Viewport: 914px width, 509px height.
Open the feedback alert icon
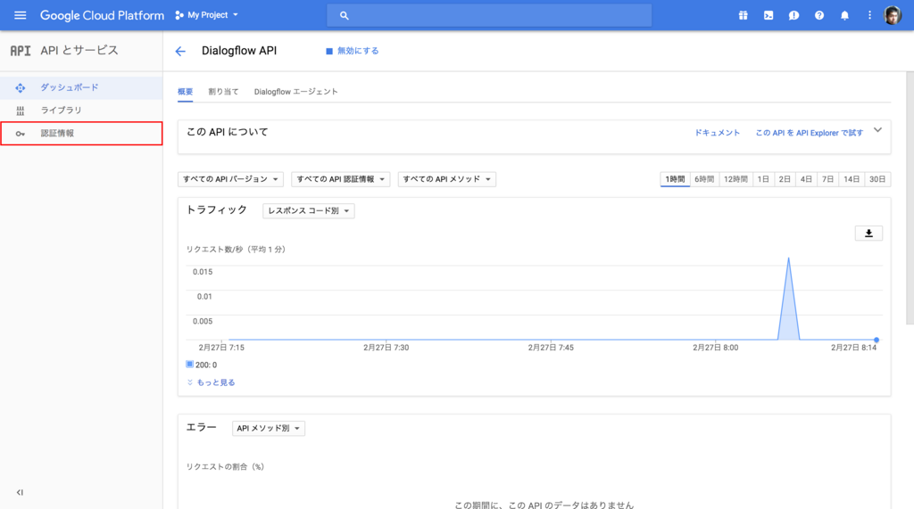794,16
